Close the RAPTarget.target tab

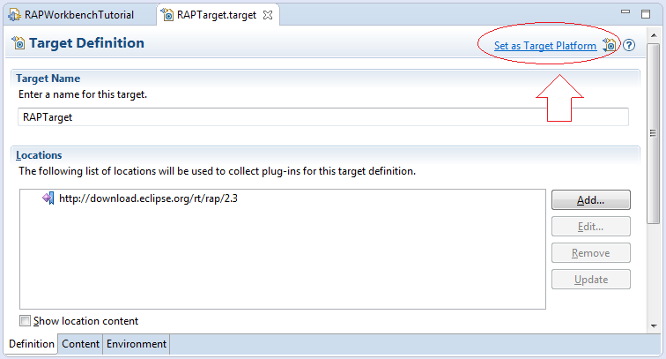[268, 15]
